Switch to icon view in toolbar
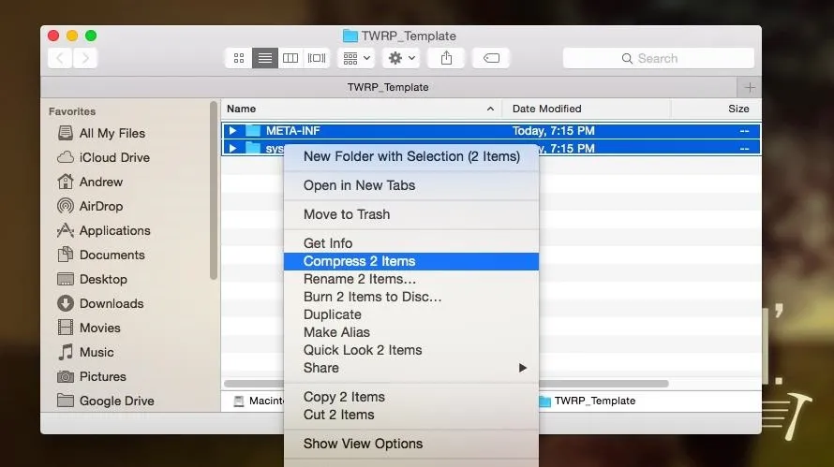 pyautogui.click(x=239, y=58)
